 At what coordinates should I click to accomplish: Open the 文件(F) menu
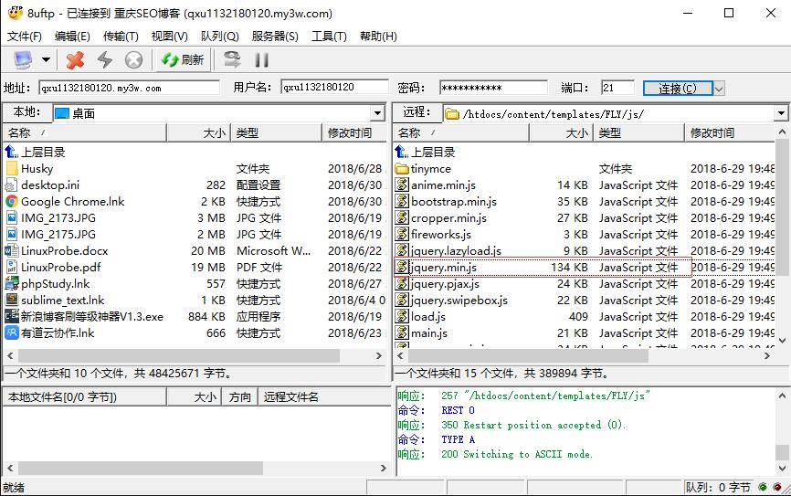pyautogui.click(x=24, y=37)
